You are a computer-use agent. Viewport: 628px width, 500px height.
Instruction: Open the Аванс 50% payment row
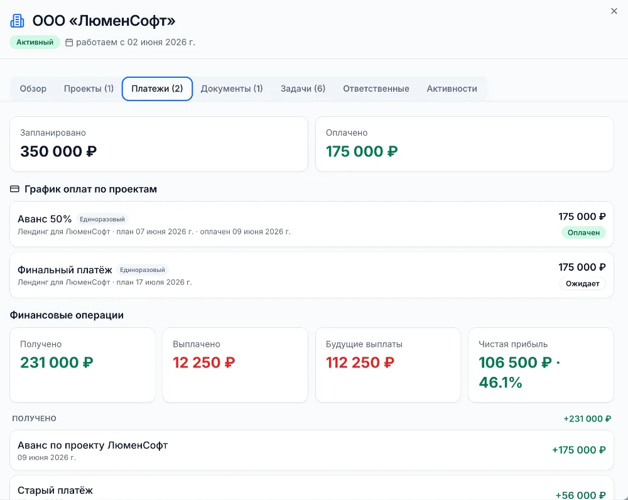tap(311, 224)
